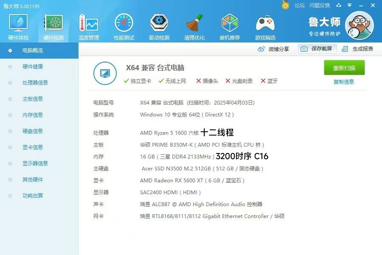
Task: Click the 鲁大师 mascot avatar
Action: pos(360,25)
